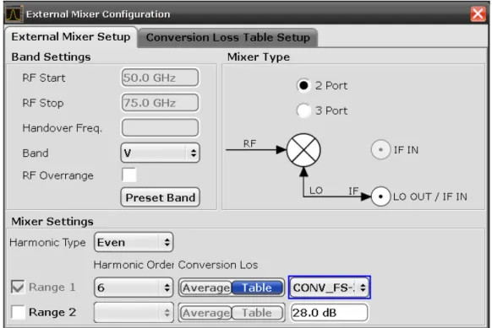492x328 pixels.
Task: Open the Conversion Loss Table Setup tab
Action: click(227, 38)
